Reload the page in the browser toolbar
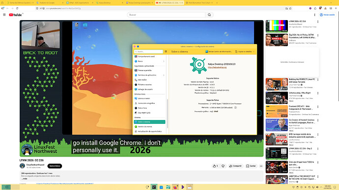 [17, 8]
